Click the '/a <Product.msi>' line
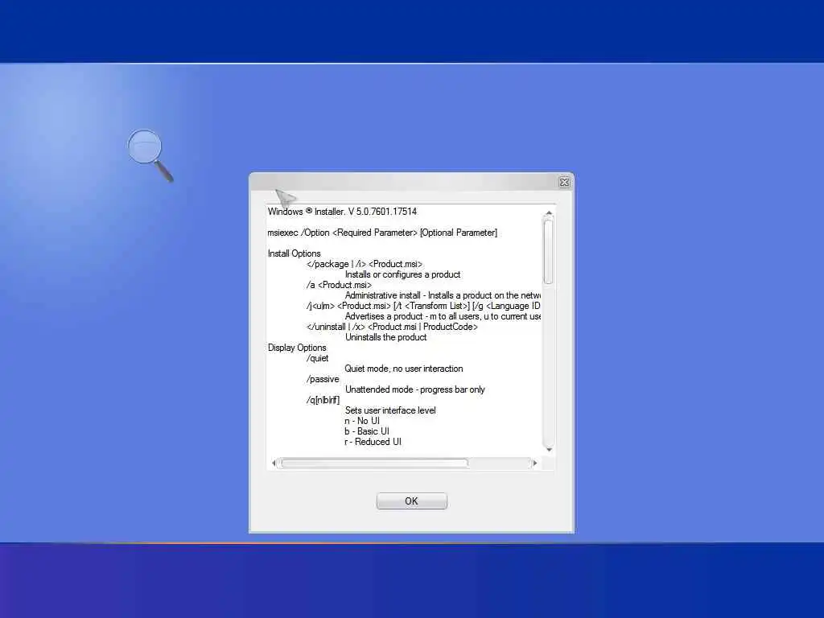 pyautogui.click(x=339, y=285)
